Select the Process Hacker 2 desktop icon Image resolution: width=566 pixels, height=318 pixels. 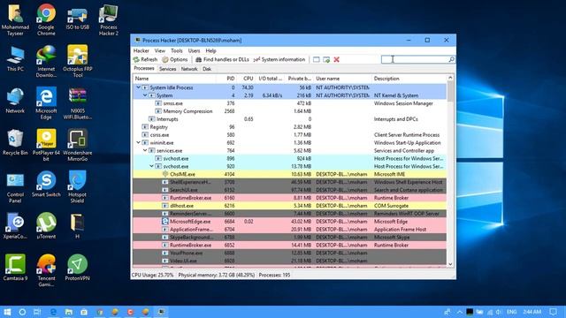pos(108,19)
